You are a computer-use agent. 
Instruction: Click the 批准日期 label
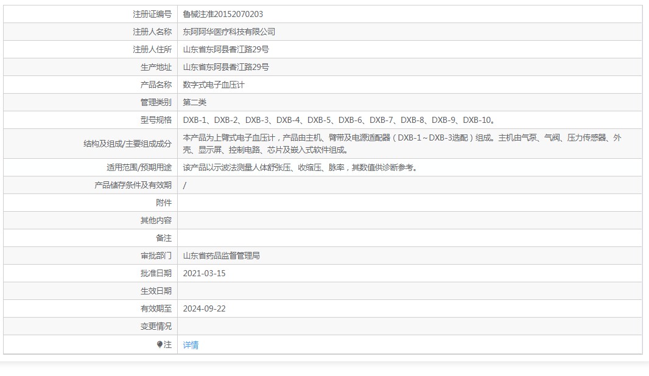(156, 273)
